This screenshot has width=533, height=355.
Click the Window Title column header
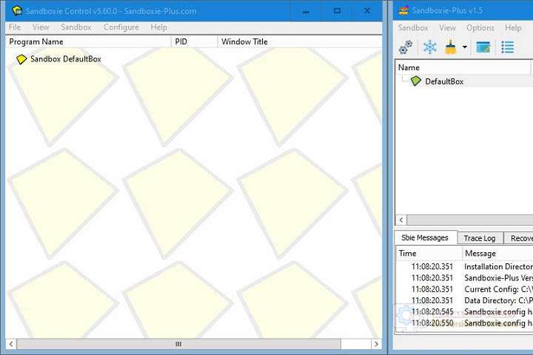(x=300, y=41)
